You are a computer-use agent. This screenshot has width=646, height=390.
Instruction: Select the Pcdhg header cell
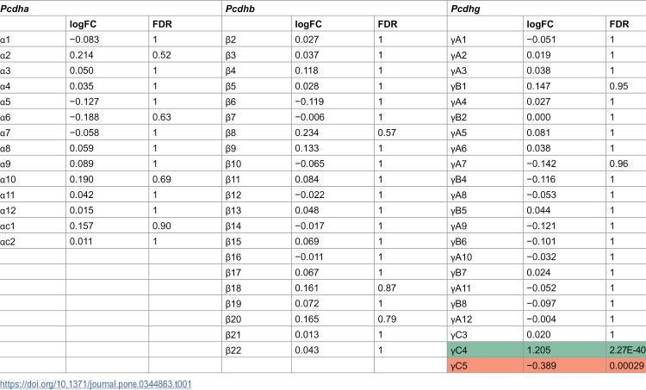point(547,9)
